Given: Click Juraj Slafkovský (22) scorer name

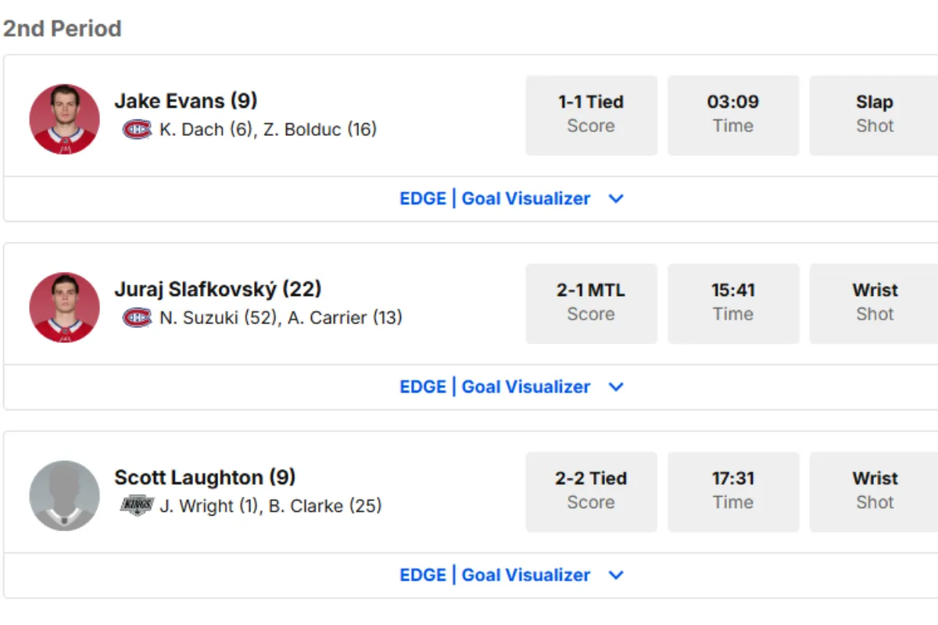Looking at the screenshot, I should pos(218,289).
